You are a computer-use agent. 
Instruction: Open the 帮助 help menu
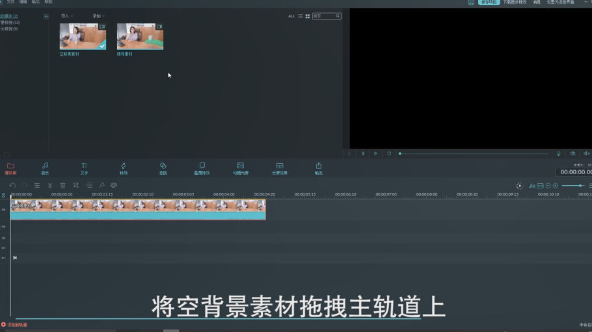[48, 2]
